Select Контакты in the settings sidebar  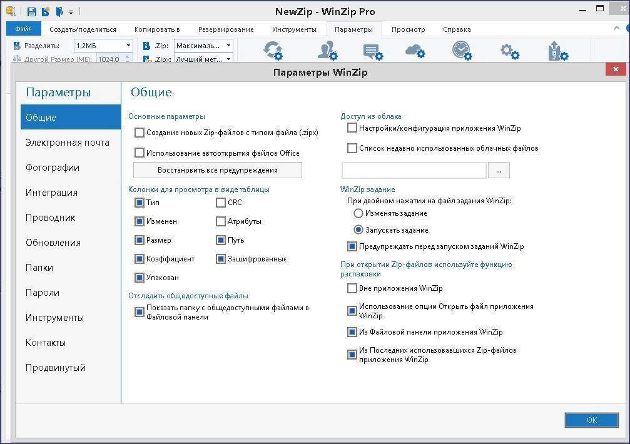click(71, 343)
